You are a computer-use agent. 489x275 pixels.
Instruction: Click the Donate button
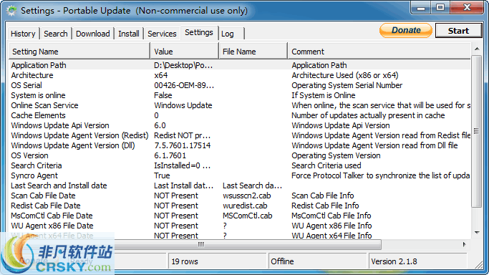(406, 30)
